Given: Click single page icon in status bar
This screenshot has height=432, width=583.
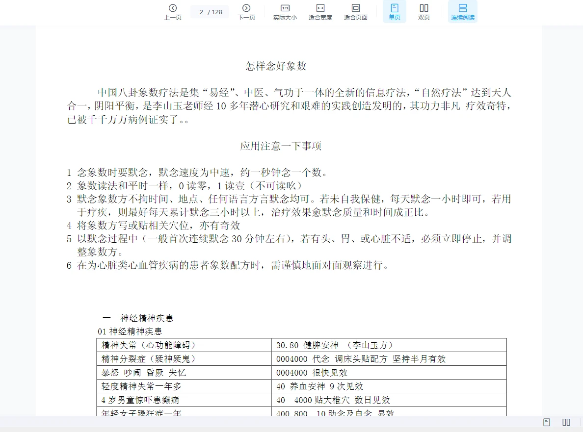Looking at the screenshot, I should tap(547, 422).
